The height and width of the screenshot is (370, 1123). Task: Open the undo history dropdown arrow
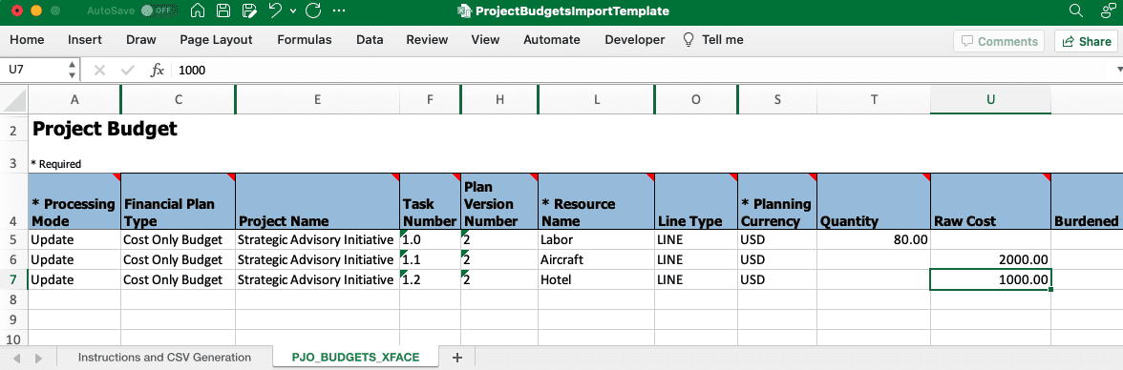point(294,11)
